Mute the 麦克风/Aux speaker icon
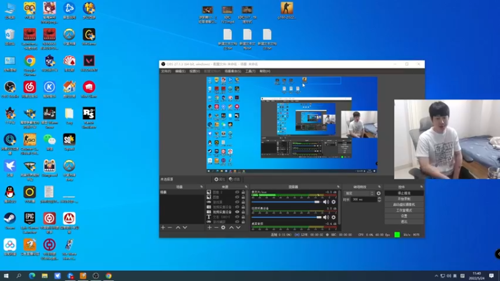Screen dimensions: 500x281 click(x=326, y=202)
